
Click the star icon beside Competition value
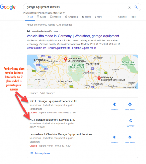(64, 13)
